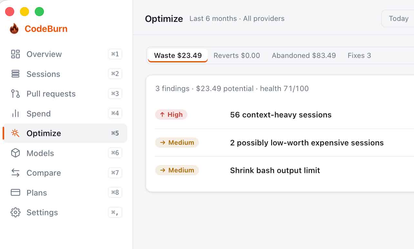The width and height of the screenshot is (414, 249).
Task: Click the Pull requests branch icon
Action: pyautogui.click(x=15, y=94)
